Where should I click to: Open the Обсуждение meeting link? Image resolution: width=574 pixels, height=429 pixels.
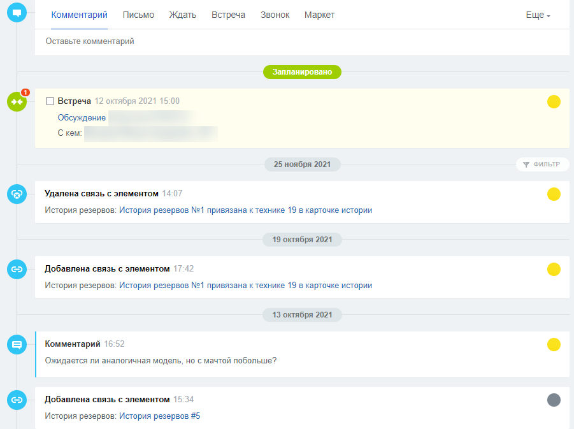coord(82,117)
